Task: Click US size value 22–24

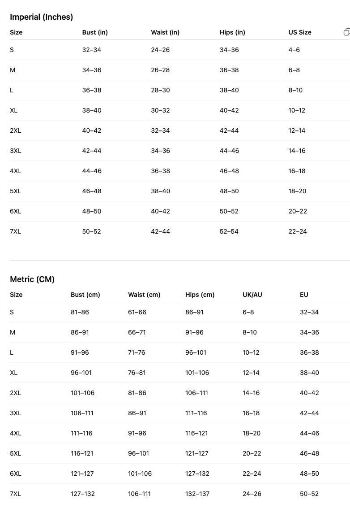Action: click(x=298, y=231)
